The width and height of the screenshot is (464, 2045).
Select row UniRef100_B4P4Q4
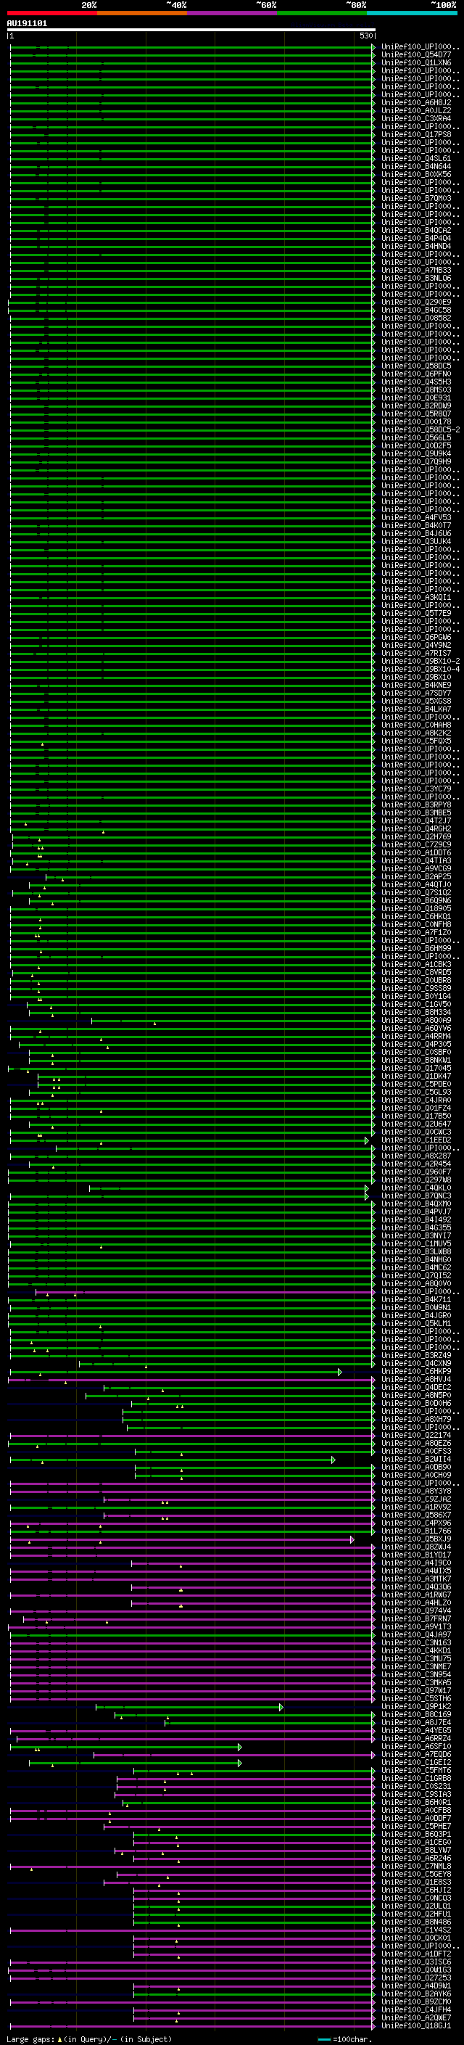416,239
